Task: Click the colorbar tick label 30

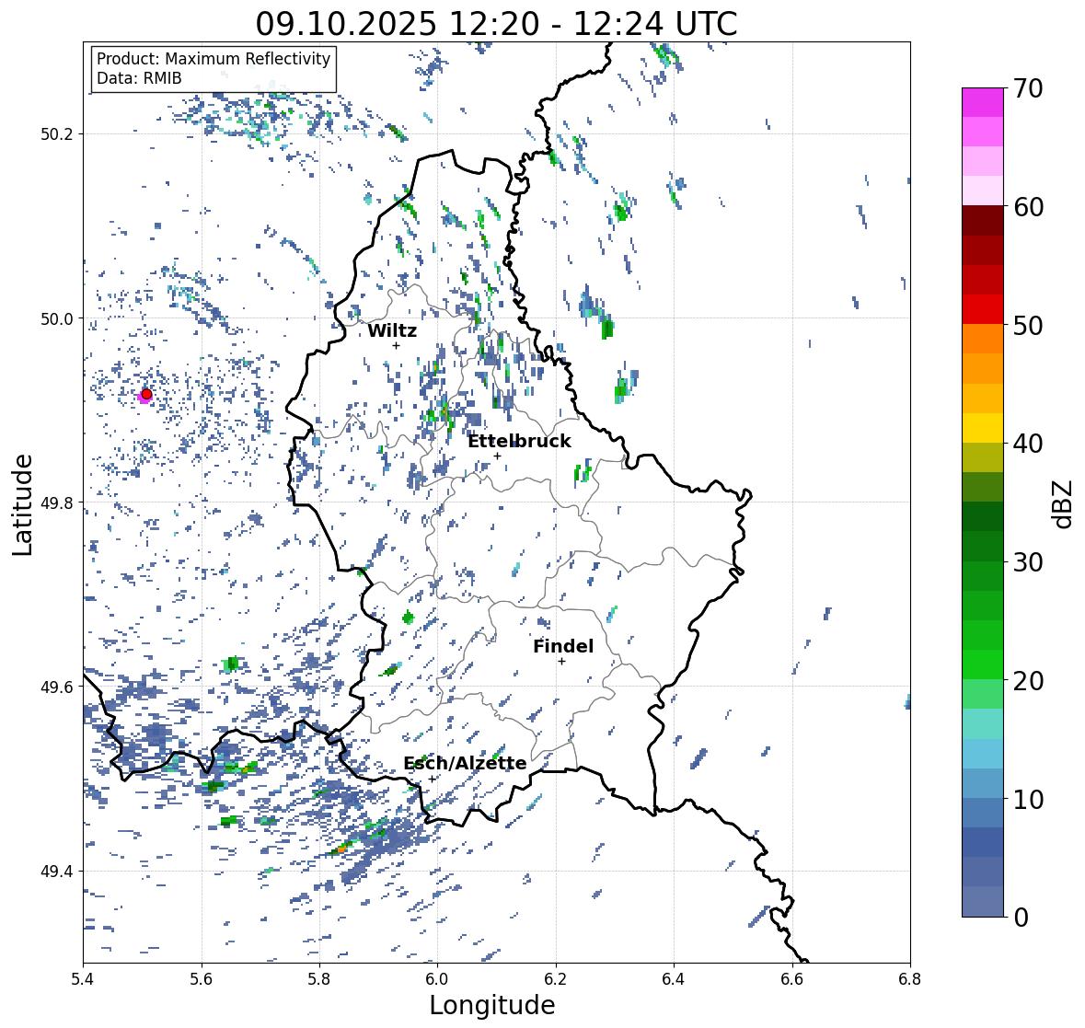Action: tap(1028, 562)
